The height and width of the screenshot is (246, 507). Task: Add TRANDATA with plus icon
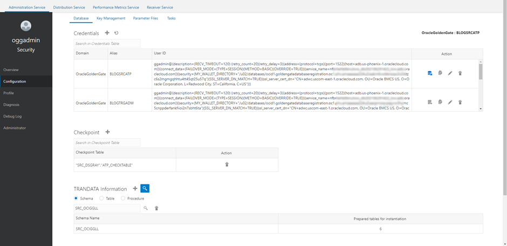tap(135, 188)
